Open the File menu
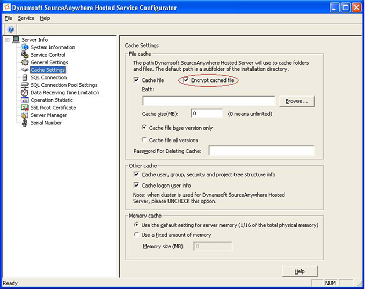This screenshot has width=365, height=289. (8, 18)
